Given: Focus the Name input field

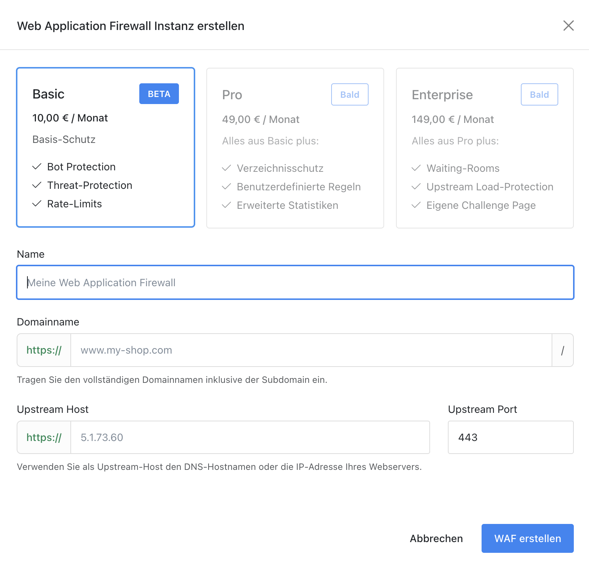Looking at the screenshot, I should [x=295, y=283].
